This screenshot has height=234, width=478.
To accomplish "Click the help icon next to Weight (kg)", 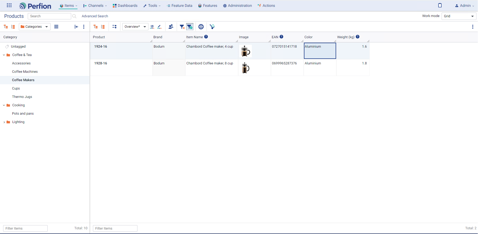I will 358,37.
